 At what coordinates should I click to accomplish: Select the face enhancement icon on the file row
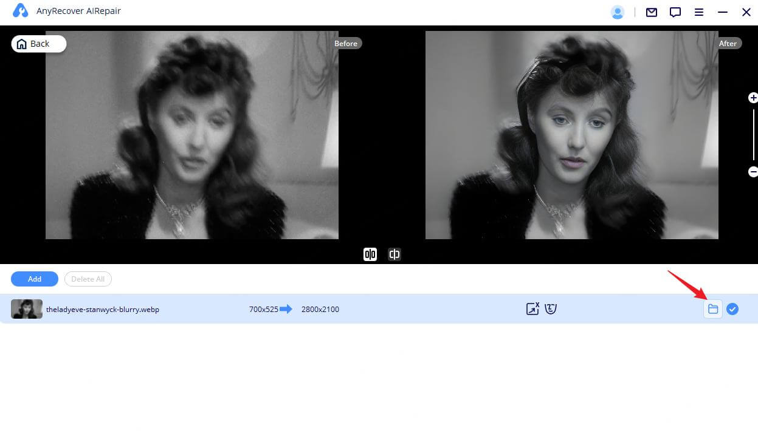[551, 308]
